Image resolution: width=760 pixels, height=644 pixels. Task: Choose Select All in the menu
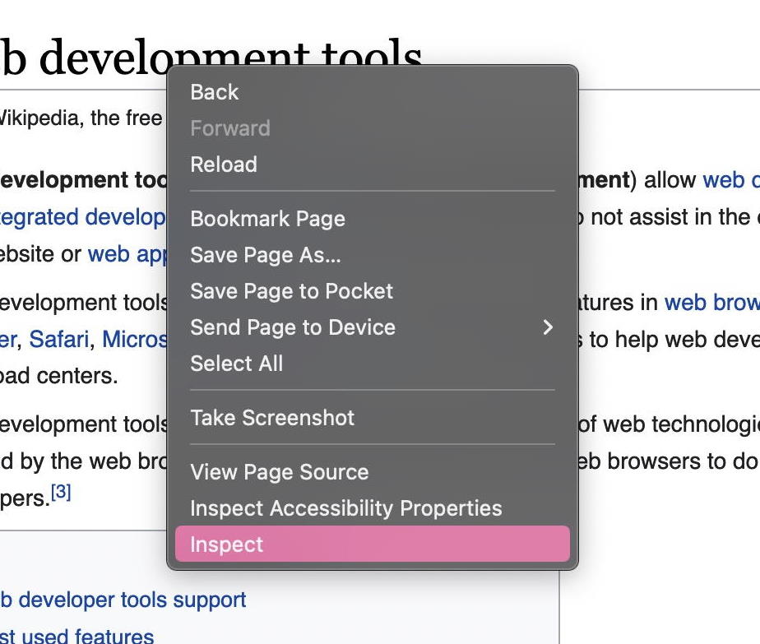[373, 364]
